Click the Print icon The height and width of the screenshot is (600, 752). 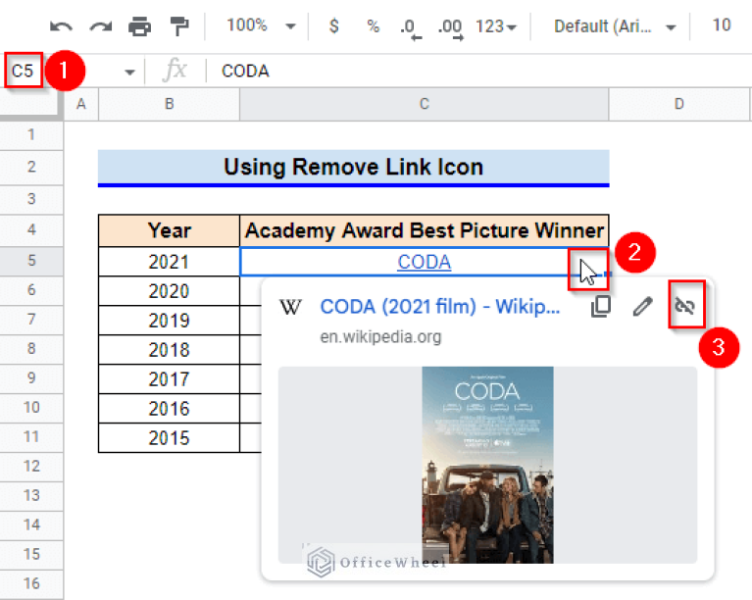140,26
